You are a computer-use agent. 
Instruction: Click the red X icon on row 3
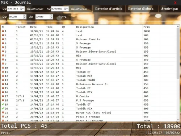click(3, 39)
